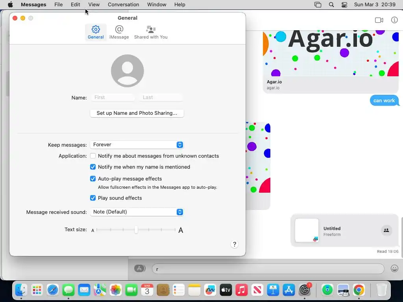Open Calendar from the Dock

tap(147, 290)
